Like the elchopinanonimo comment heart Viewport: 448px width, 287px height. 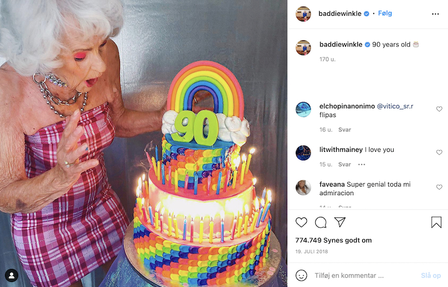coord(439,109)
